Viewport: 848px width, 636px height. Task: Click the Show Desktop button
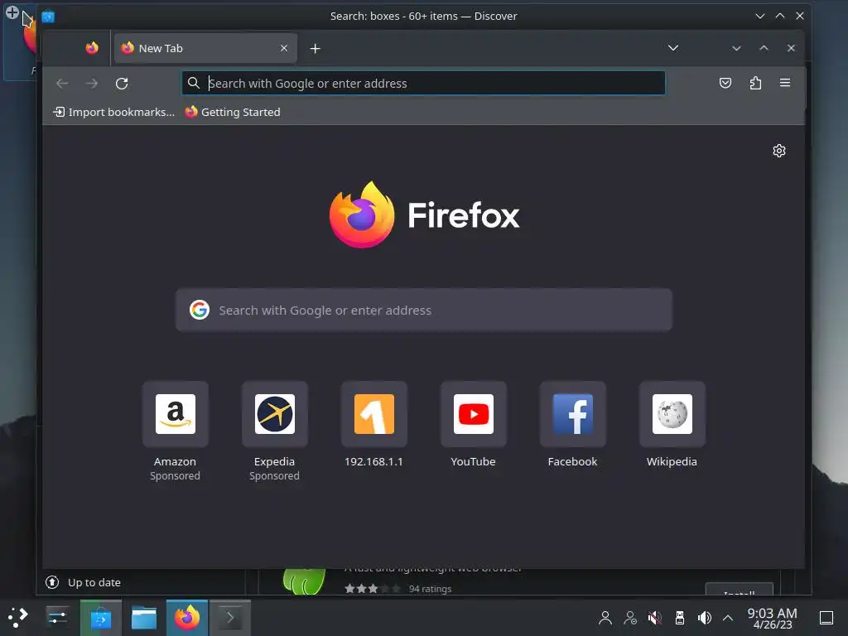pyautogui.click(x=826, y=618)
